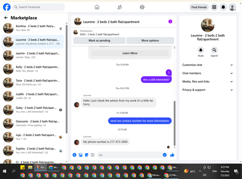
Task: Click the 'Are u still interested?' message bubble
Action: [156, 79]
